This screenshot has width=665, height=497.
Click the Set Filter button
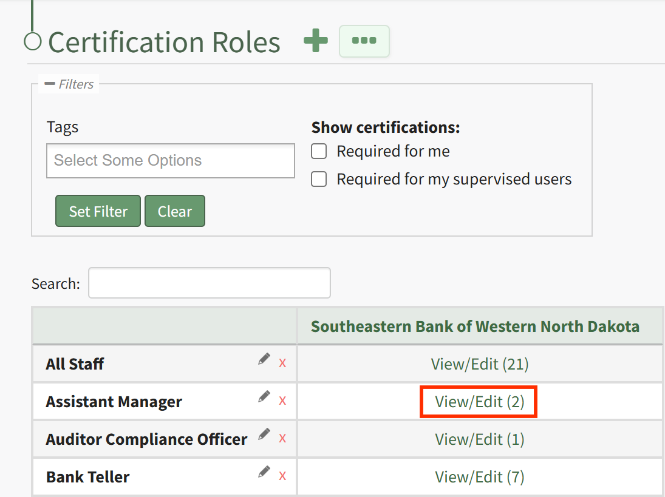(x=98, y=211)
